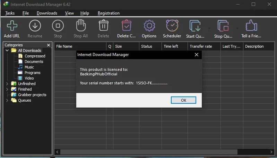Click the licensee name BadkingPHubOfficial

[98, 74]
